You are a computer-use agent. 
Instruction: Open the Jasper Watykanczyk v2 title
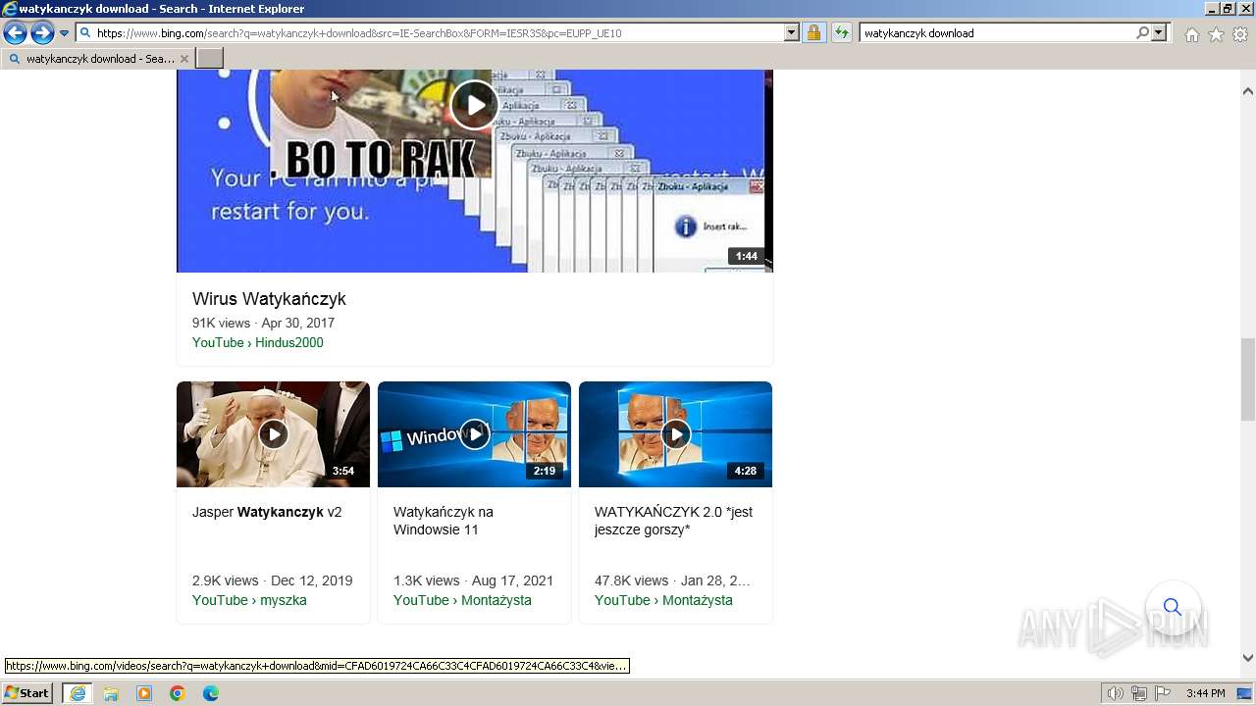267,512
